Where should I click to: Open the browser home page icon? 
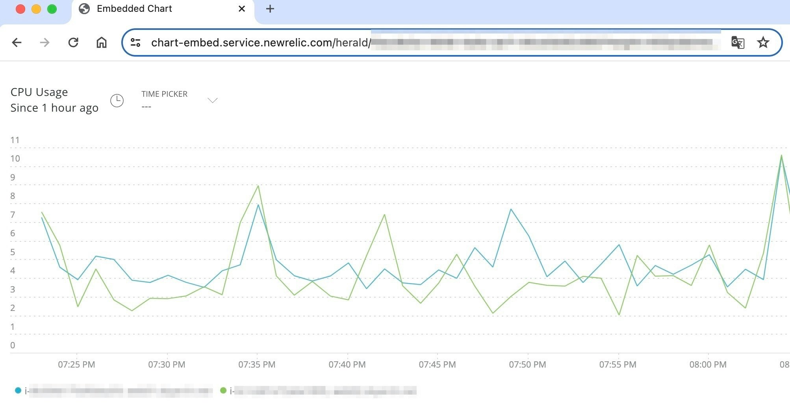coord(102,42)
